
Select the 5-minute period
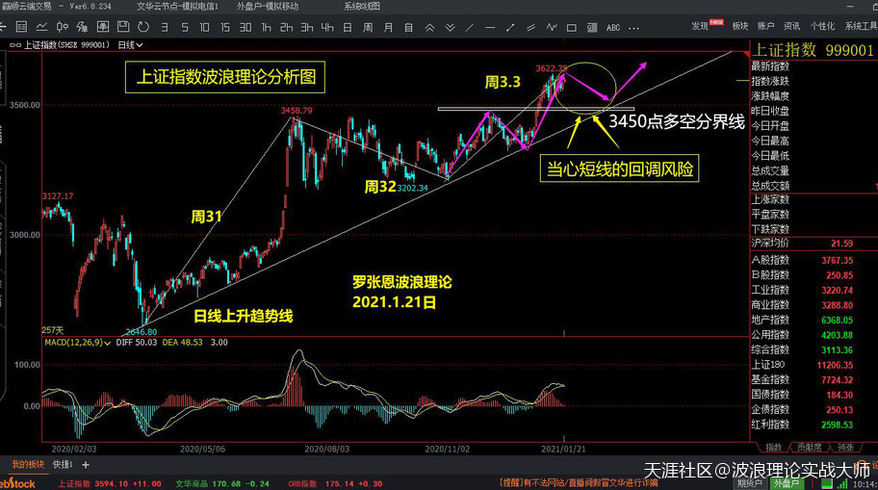tap(184, 27)
